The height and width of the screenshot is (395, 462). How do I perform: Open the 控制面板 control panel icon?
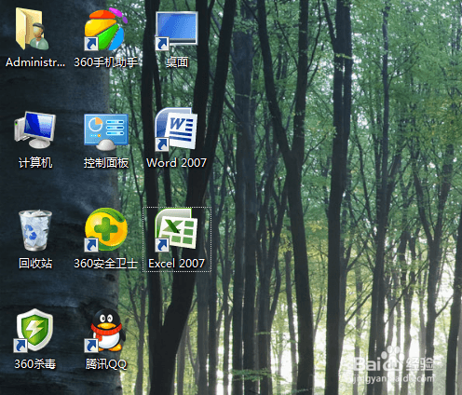tap(106, 132)
